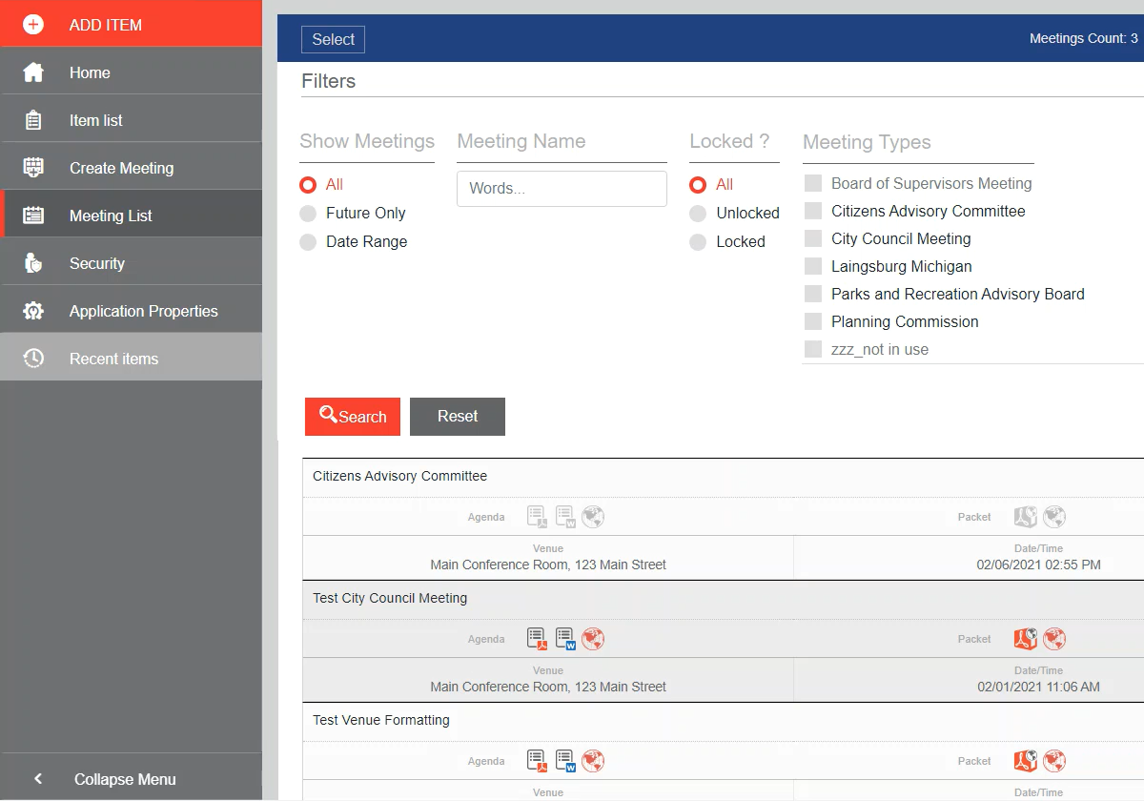Check the zzz_not in use checkbox
The image size is (1144, 801).
click(x=813, y=349)
